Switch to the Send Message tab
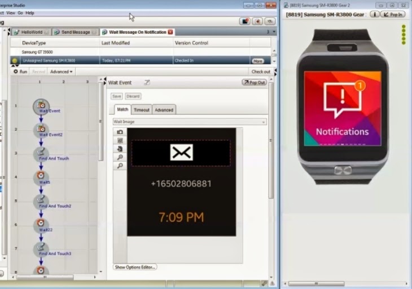Image resolution: width=412 pixels, height=289 pixels. click(x=76, y=32)
